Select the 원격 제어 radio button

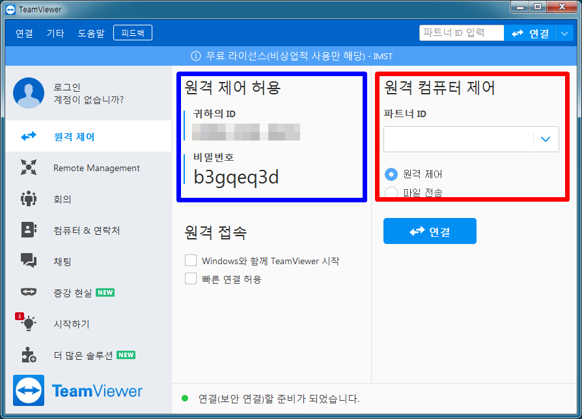[391, 174]
